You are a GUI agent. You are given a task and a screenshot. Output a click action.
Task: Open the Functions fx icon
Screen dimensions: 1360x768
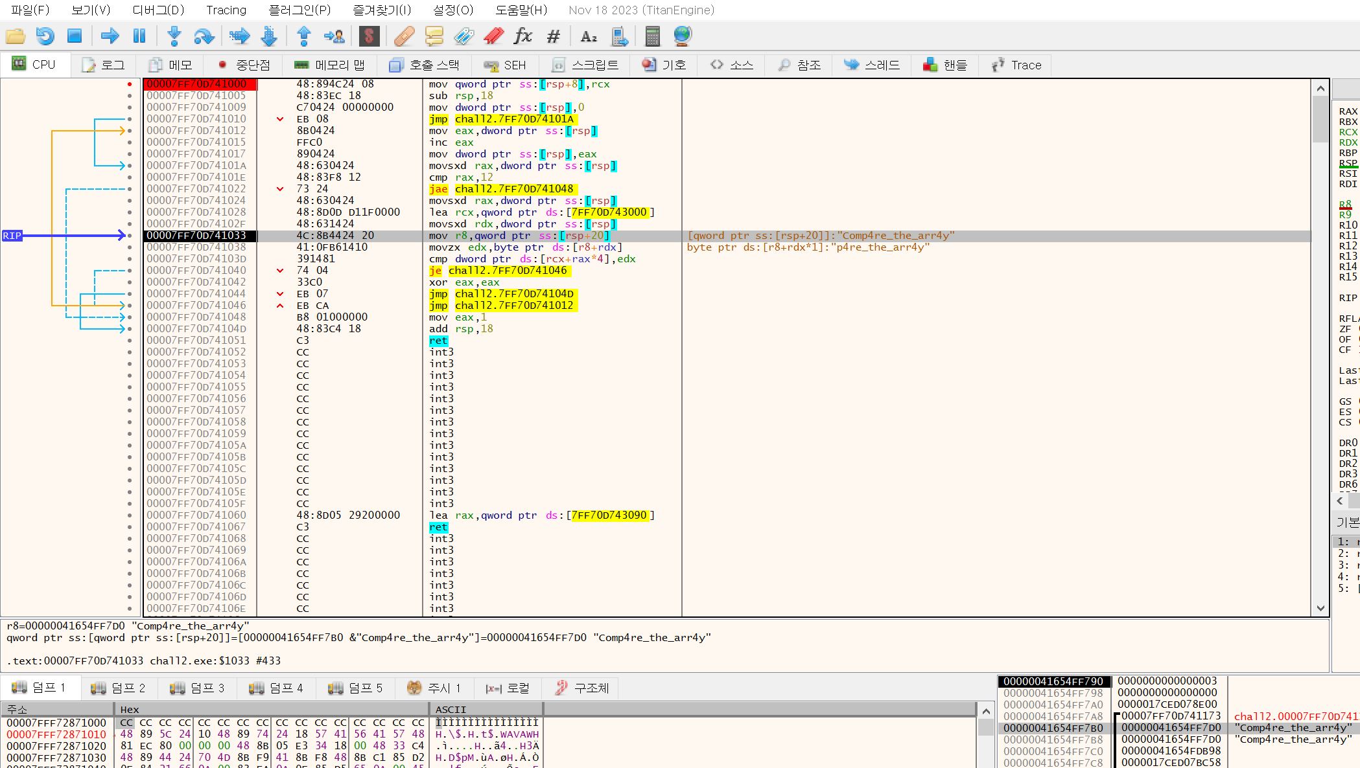522,36
